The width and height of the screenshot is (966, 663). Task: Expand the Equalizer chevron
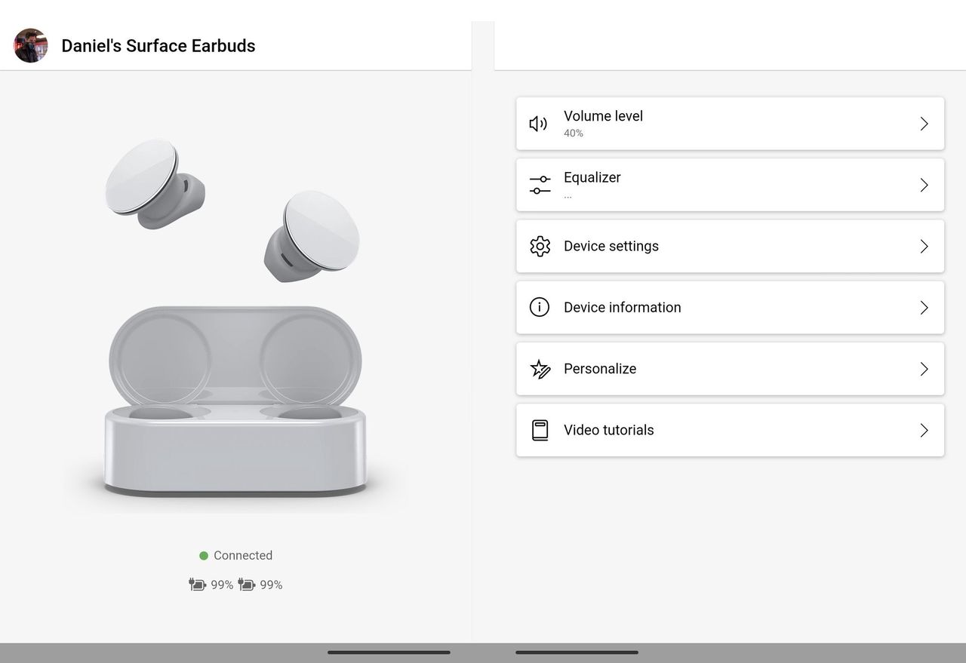(x=924, y=185)
